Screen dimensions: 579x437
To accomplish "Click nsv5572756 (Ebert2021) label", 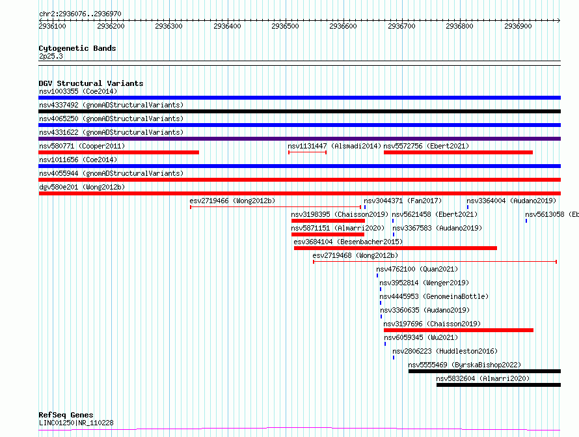I will (426, 146).
